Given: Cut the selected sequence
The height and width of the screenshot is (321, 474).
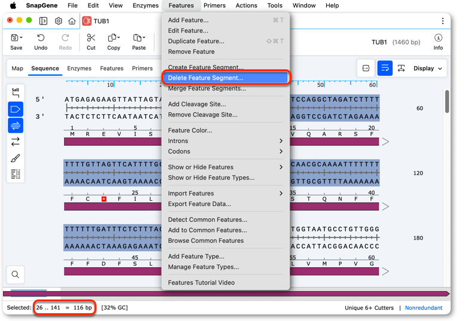Looking at the screenshot, I should [91, 42].
